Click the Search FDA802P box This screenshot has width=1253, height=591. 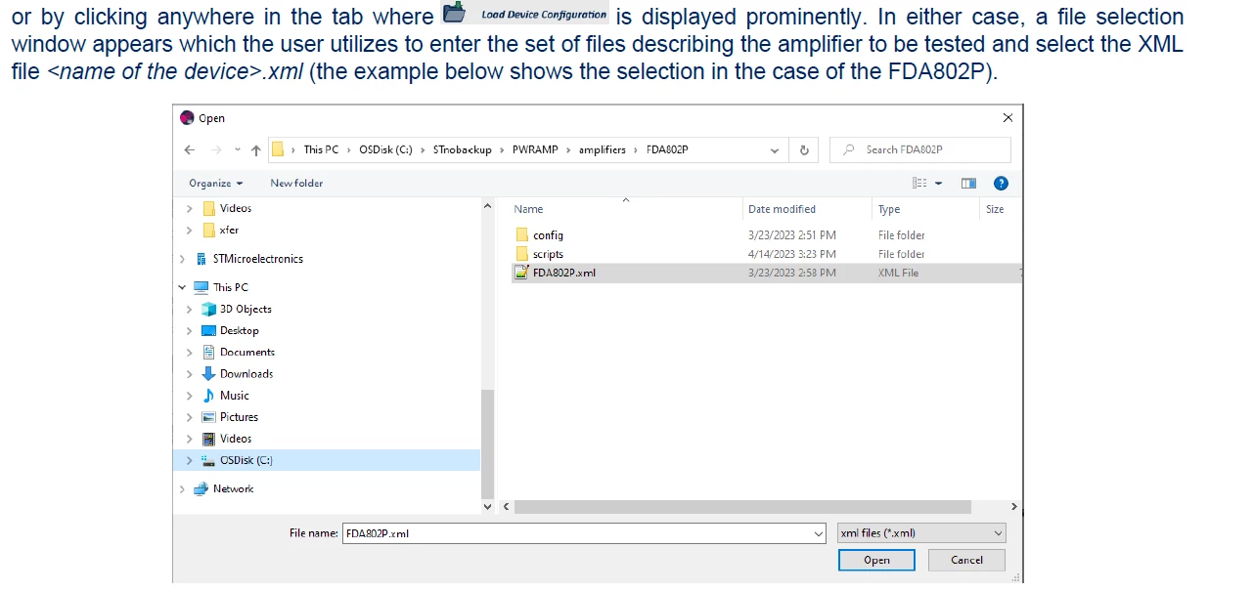tap(920, 149)
